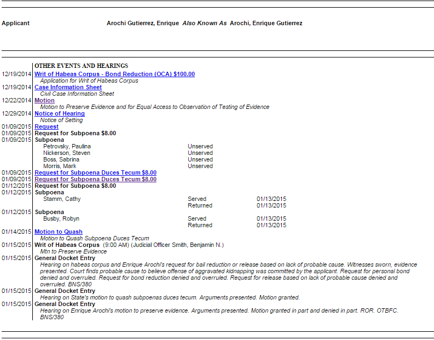Select applicant name Arochi Gutierrez, Enrique
The width and height of the screenshot is (434, 340).
coord(143,24)
